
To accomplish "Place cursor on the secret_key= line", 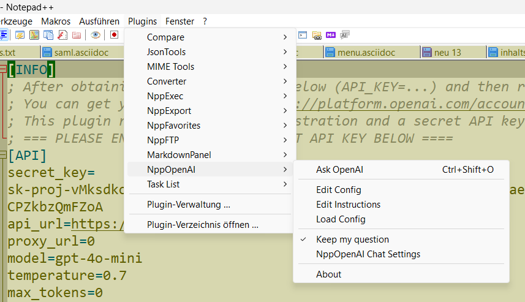I will tap(51, 173).
